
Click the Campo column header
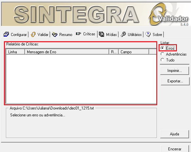(x=134, y=52)
